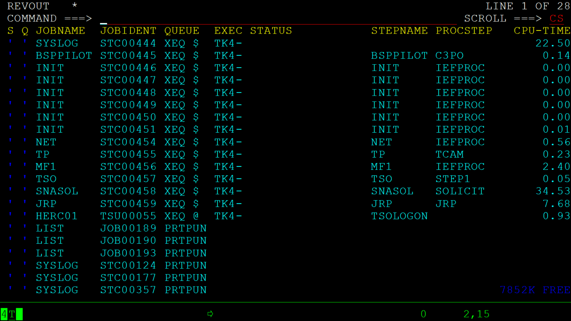Click the arrow icon in status line
571x321 pixels.
(210, 314)
